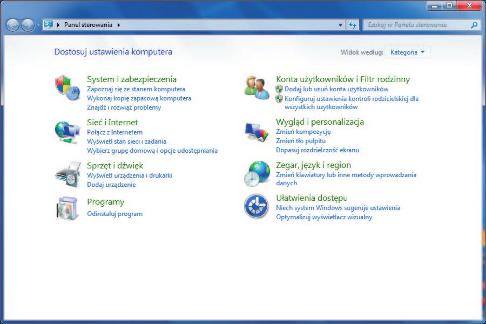Image resolution: width=486 pixels, height=324 pixels.
Task: Open Wygląd i personalizacja heading
Action: click(x=320, y=122)
